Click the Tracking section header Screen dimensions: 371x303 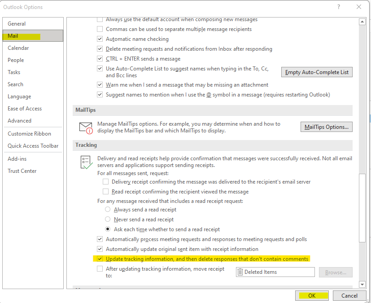213,145
